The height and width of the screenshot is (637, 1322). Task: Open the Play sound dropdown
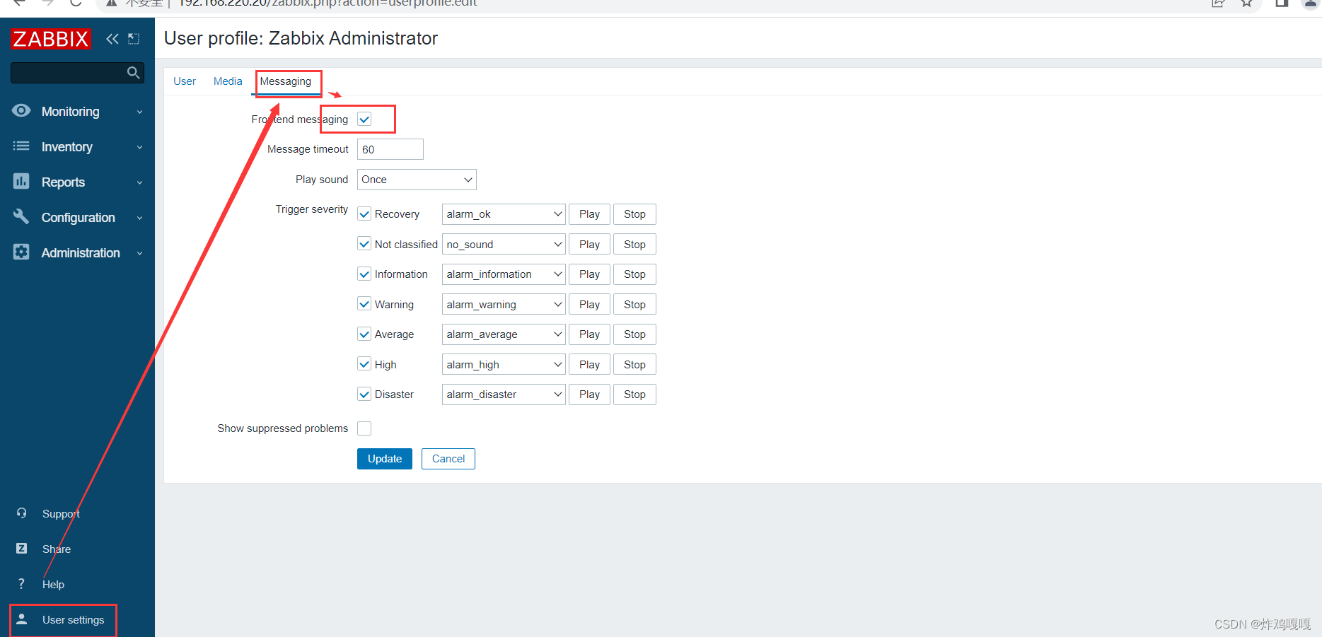click(x=417, y=180)
